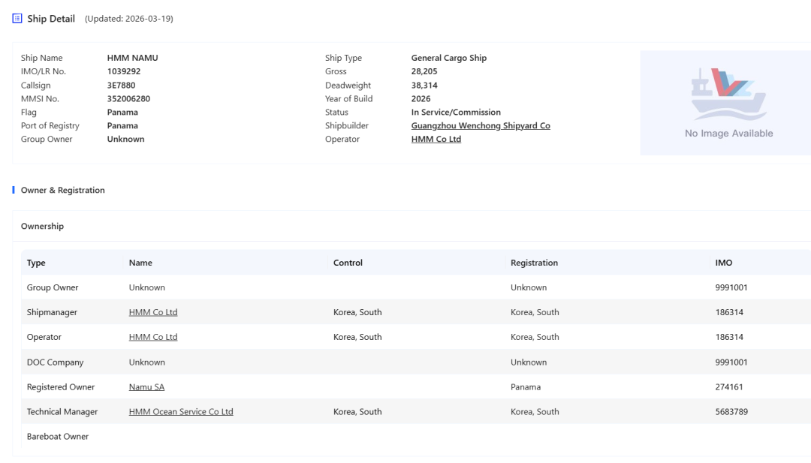The height and width of the screenshot is (463, 811).
Task: Click IMO 5683789 in Technical Manager row
Action: pos(731,412)
